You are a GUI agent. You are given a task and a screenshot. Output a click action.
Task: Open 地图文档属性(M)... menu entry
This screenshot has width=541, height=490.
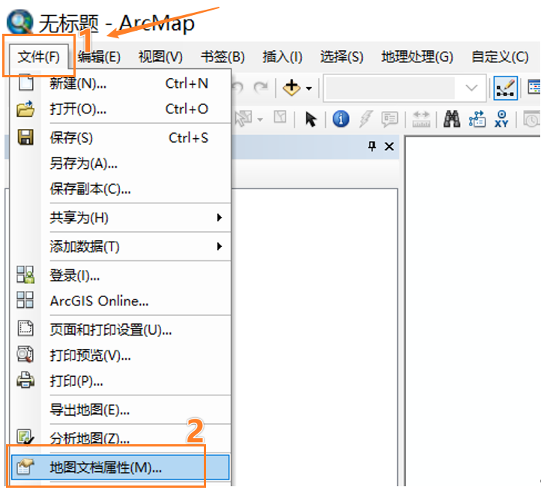tap(120, 467)
